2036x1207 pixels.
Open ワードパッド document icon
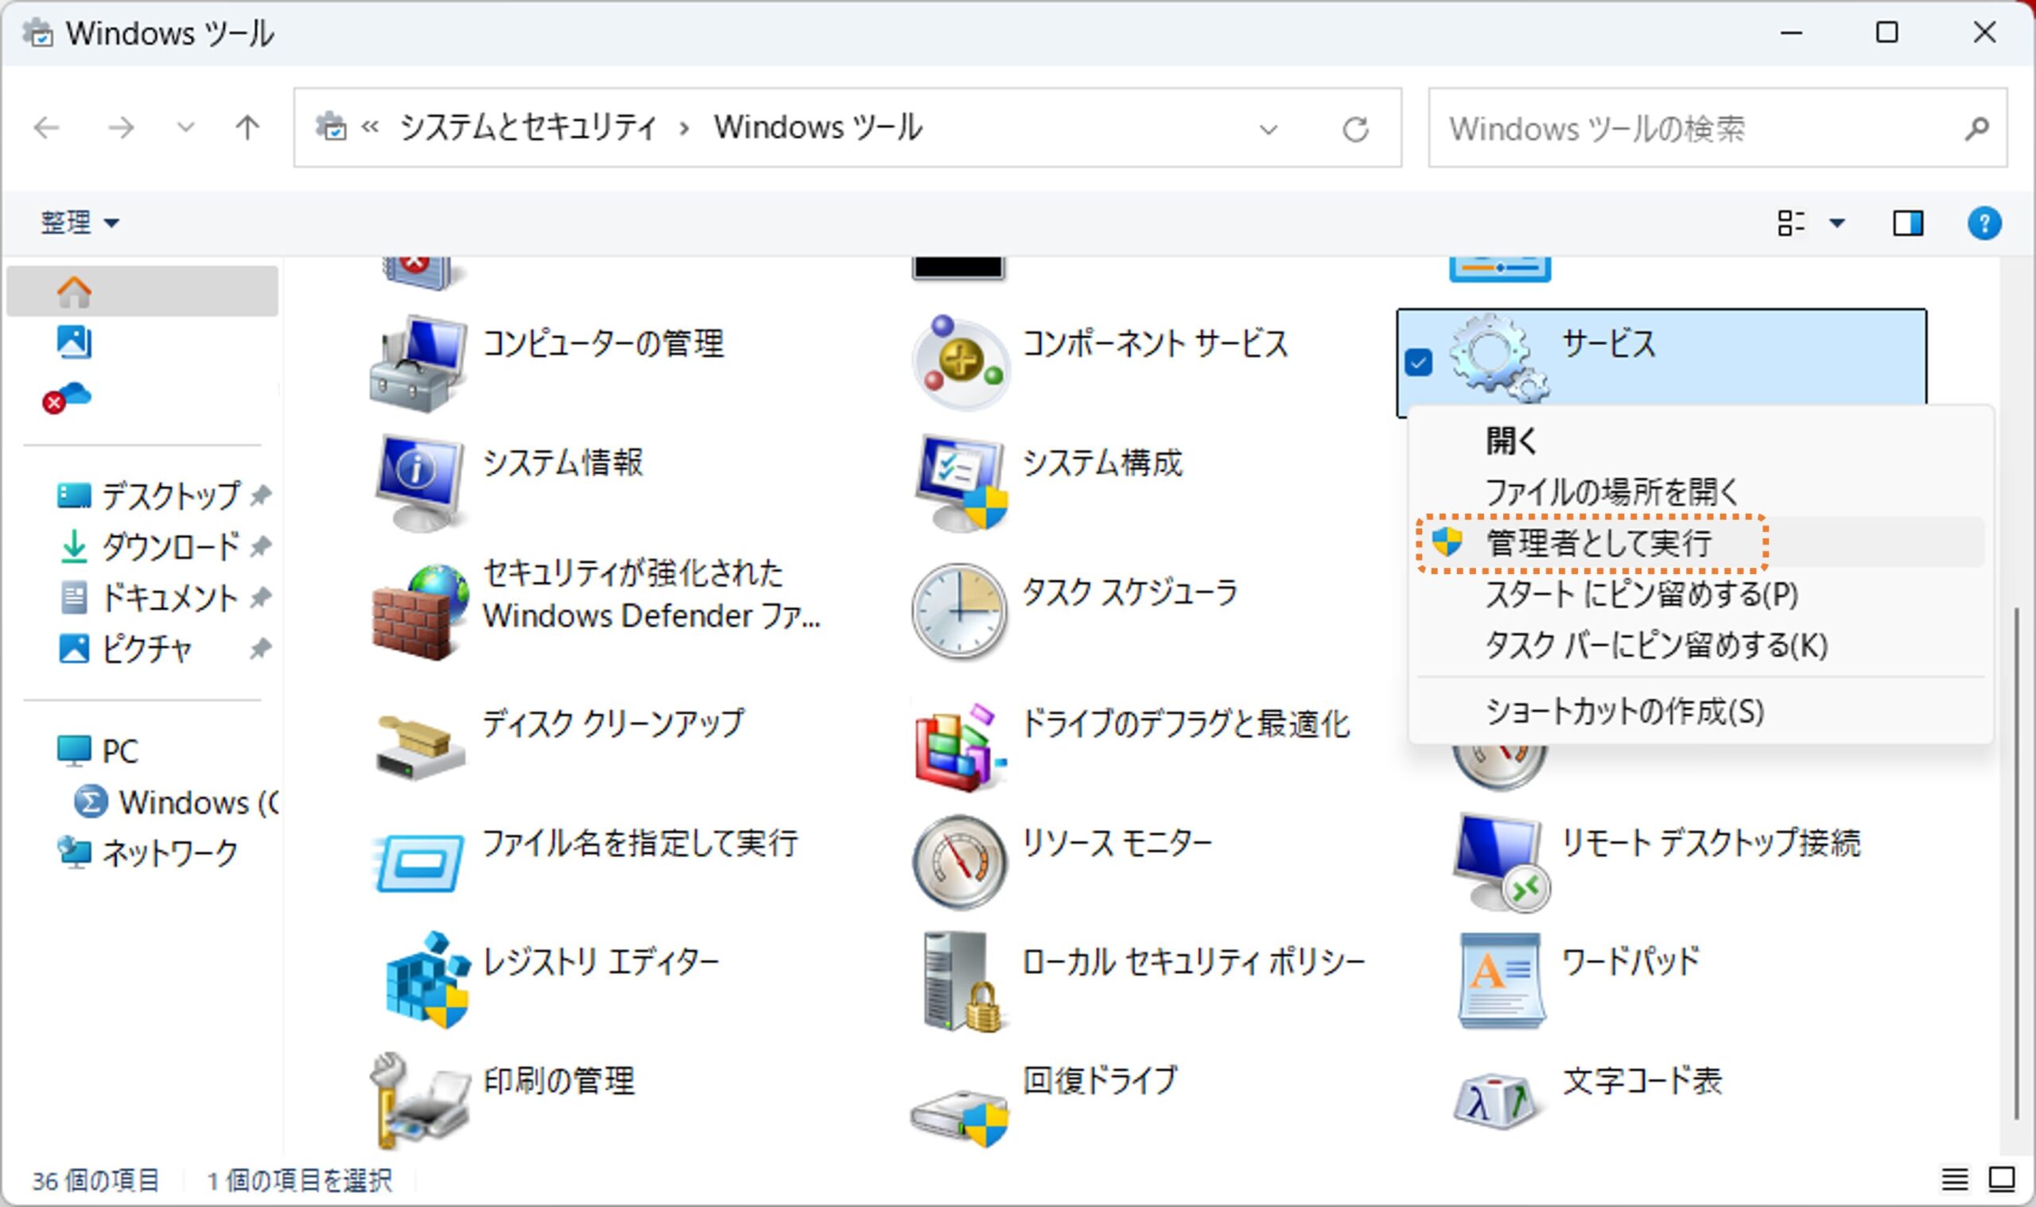coord(1501,981)
